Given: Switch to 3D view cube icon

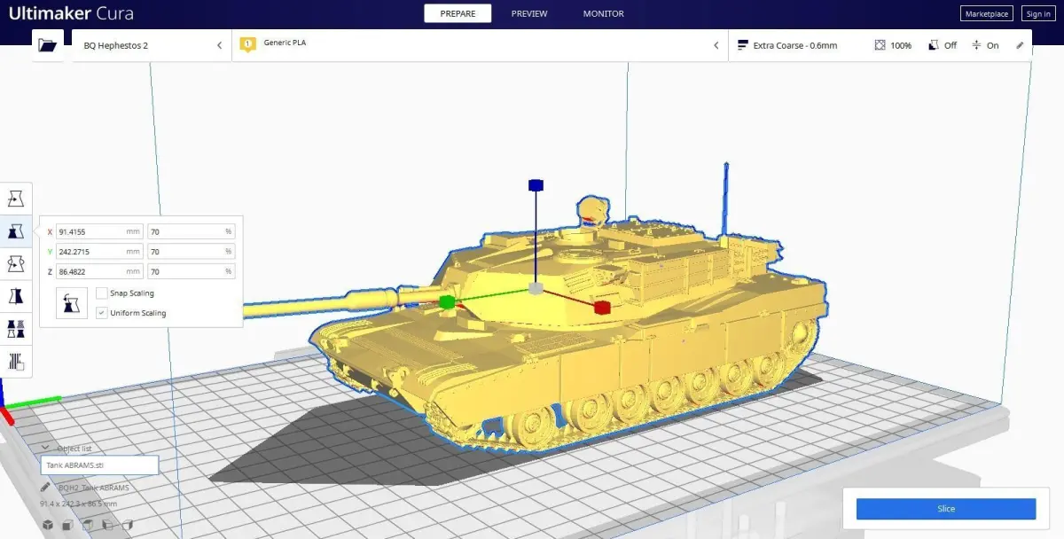Looking at the screenshot, I should coord(47,525).
